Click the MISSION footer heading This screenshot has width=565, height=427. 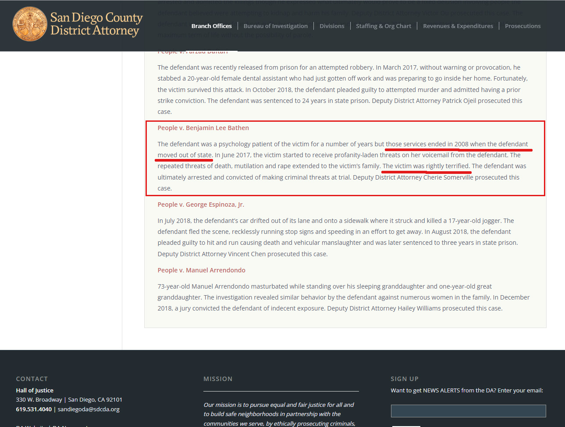[x=218, y=379]
